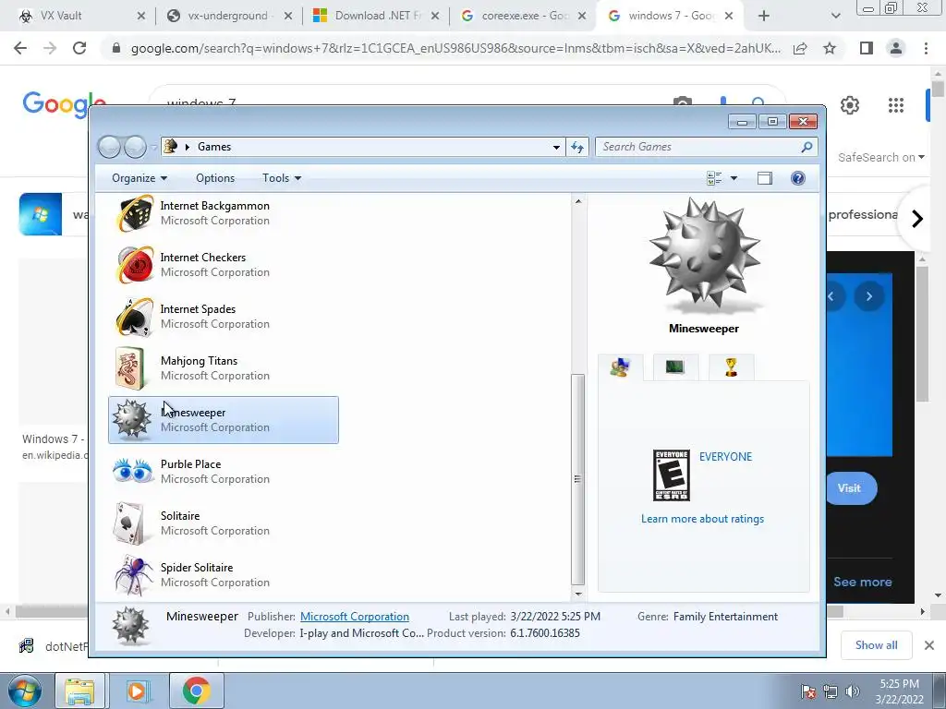The width and height of the screenshot is (946, 709).
Task: Toggle the preview pane icon
Action: tap(764, 178)
